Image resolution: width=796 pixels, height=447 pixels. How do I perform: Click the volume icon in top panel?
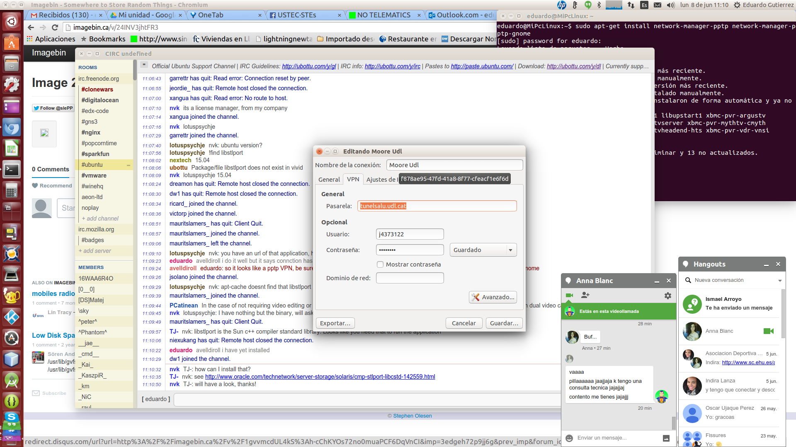(670, 5)
